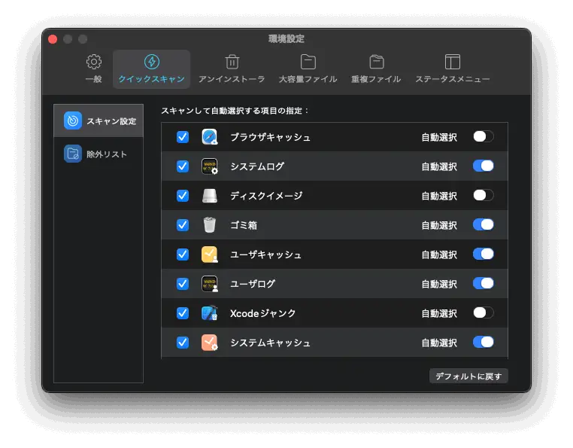Enable 自動選択 switch for ブラウザキャッシュ
The height and width of the screenshot is (448, 573).
tap(483, 136)
